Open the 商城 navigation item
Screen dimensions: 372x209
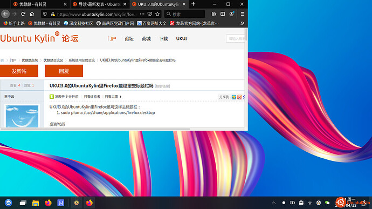[x=146, y=38]
